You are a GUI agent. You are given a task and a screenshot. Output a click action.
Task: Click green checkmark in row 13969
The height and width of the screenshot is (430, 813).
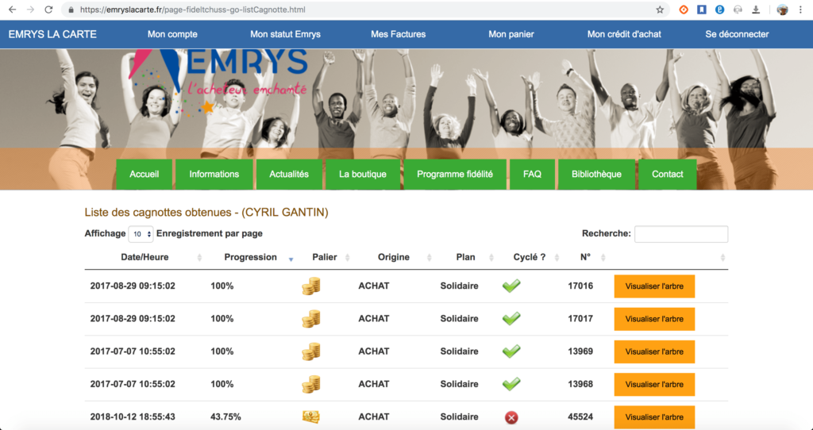coord(511,351)
